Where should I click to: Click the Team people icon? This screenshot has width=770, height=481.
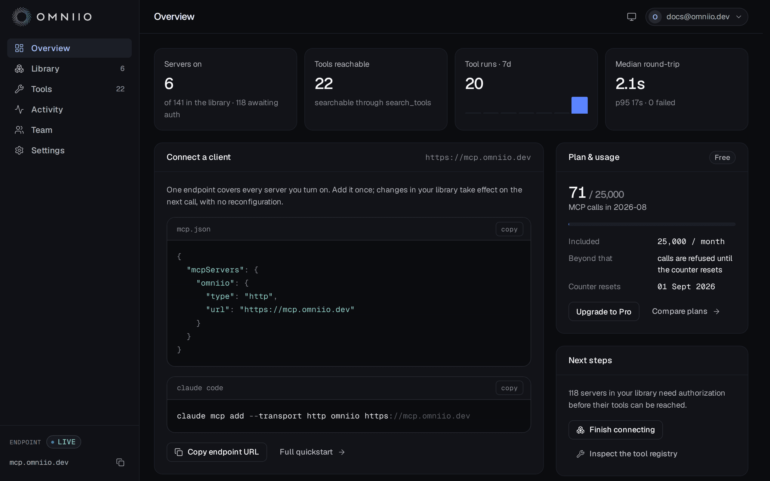19,130
